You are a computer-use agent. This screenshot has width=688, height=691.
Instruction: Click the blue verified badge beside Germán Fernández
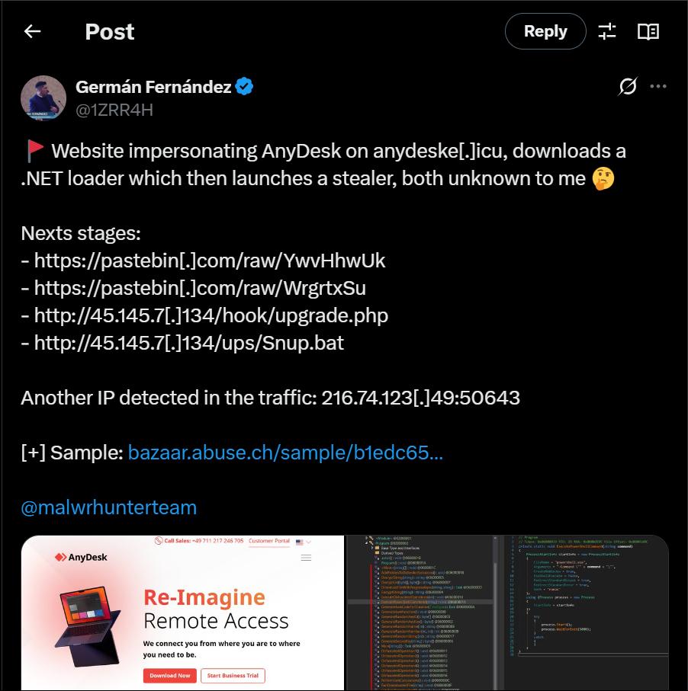(x=243, y=87)
